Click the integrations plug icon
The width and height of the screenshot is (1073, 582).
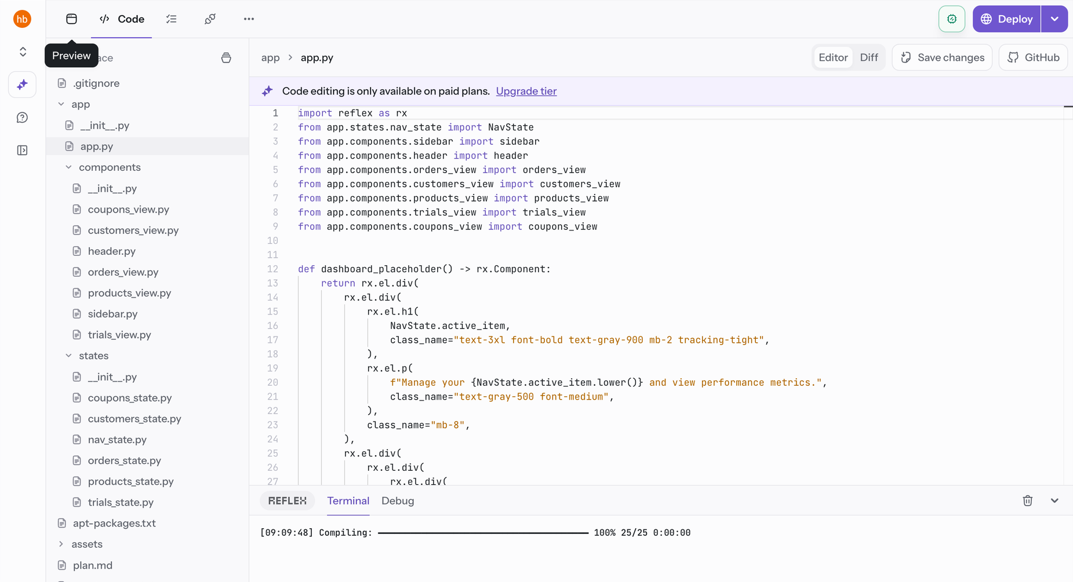pos(210,19)
